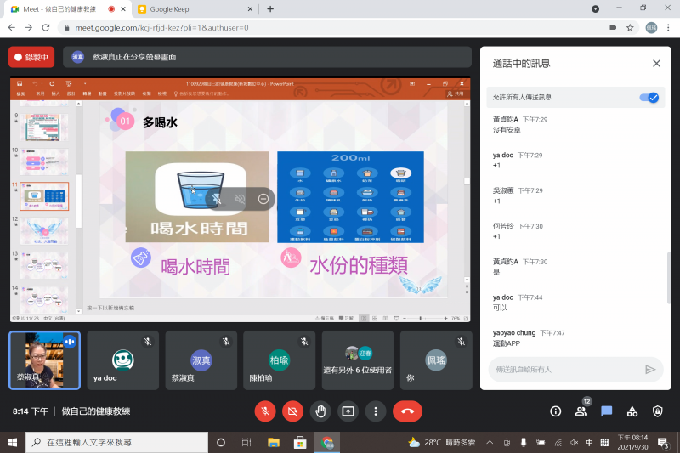Screen dimensions: 680x453
Task: Mute presentation audio in overlay
Action: pyautogui.click(x=240, y=199)
